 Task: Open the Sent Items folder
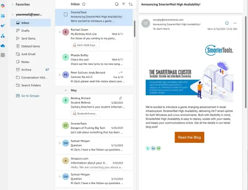(x=30, y=38)
